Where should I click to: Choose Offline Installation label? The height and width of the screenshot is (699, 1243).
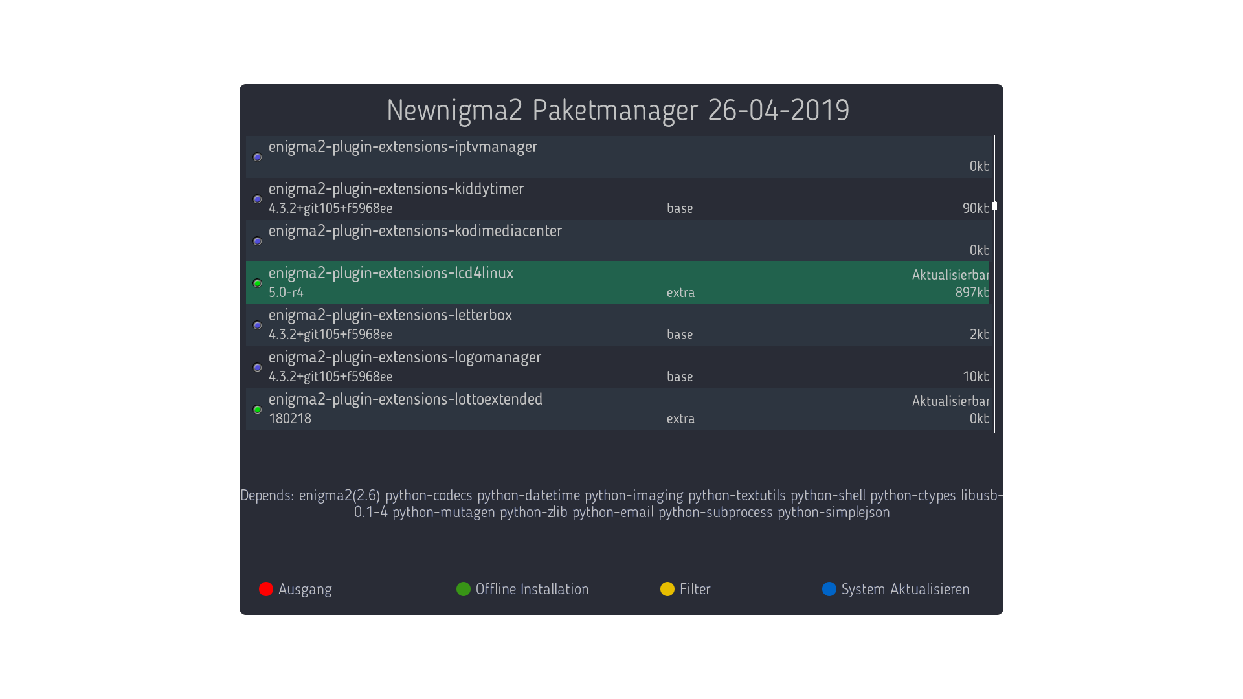(532, 589)
